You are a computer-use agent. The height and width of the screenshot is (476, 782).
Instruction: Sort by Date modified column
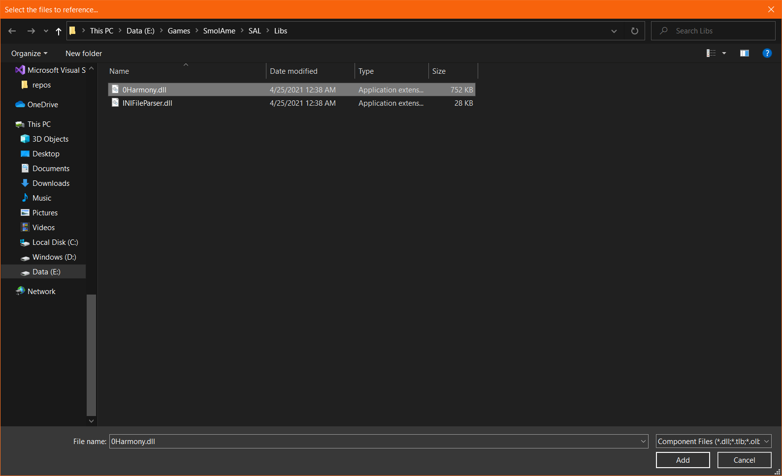pyautogui.click(x=310, y=71)
